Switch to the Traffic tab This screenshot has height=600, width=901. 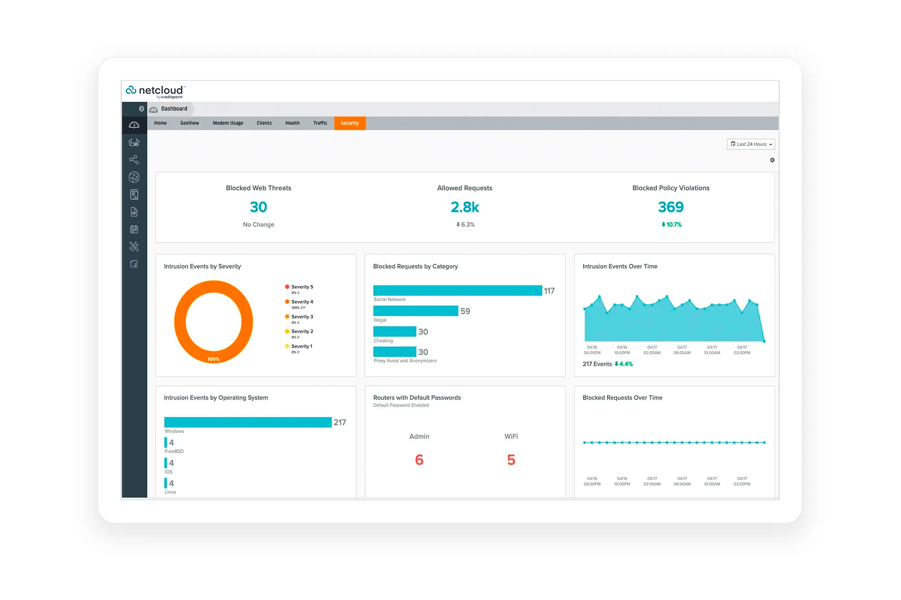coord(320,123)
